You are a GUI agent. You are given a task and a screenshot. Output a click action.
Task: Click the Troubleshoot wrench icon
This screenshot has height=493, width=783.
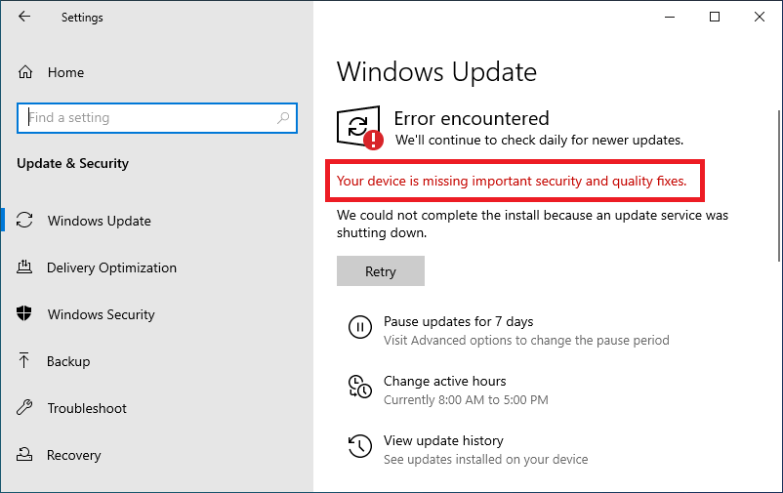(x=25, y=408)
